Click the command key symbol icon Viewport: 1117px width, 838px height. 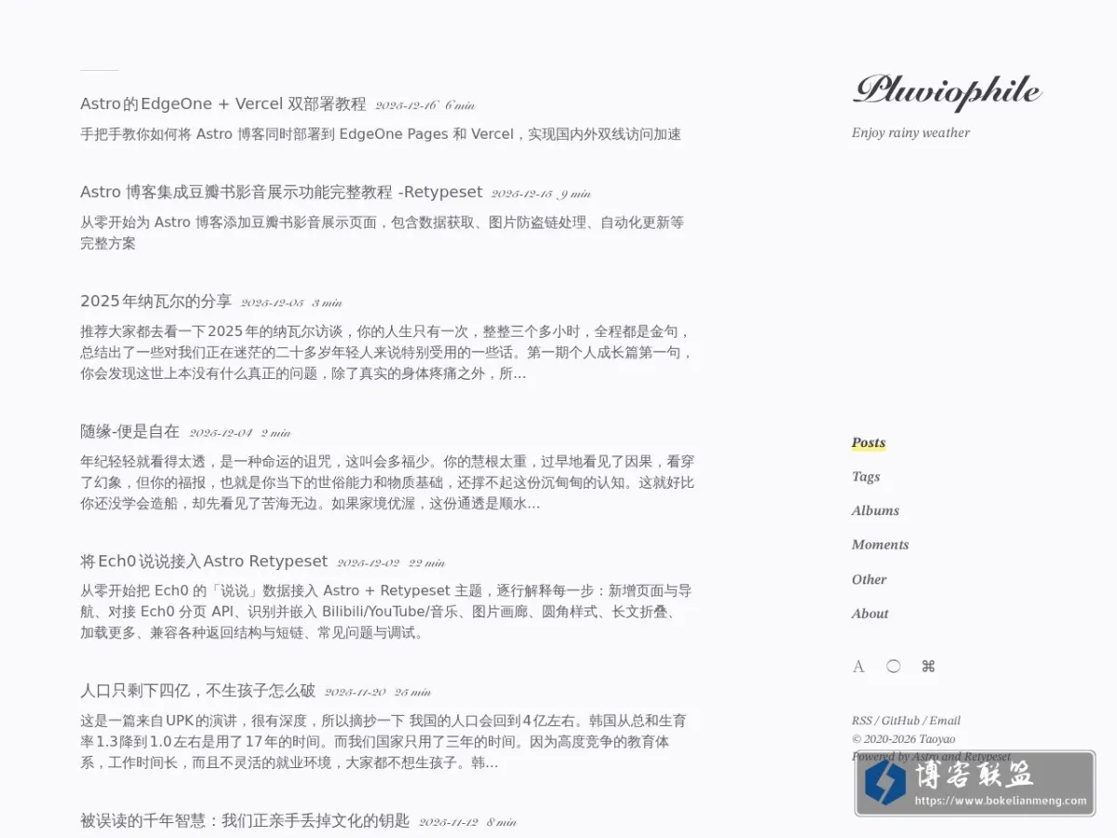click(928, 667)
